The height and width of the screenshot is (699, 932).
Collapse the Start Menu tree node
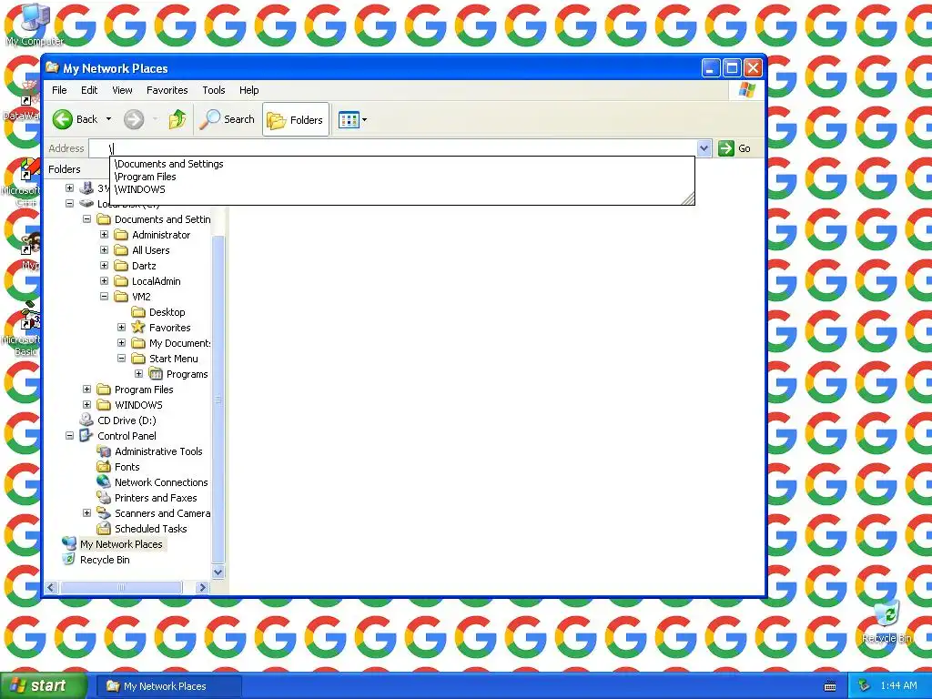(121, 359)
